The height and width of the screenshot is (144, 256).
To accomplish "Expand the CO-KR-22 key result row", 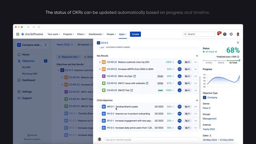I will tap(100, 69).
